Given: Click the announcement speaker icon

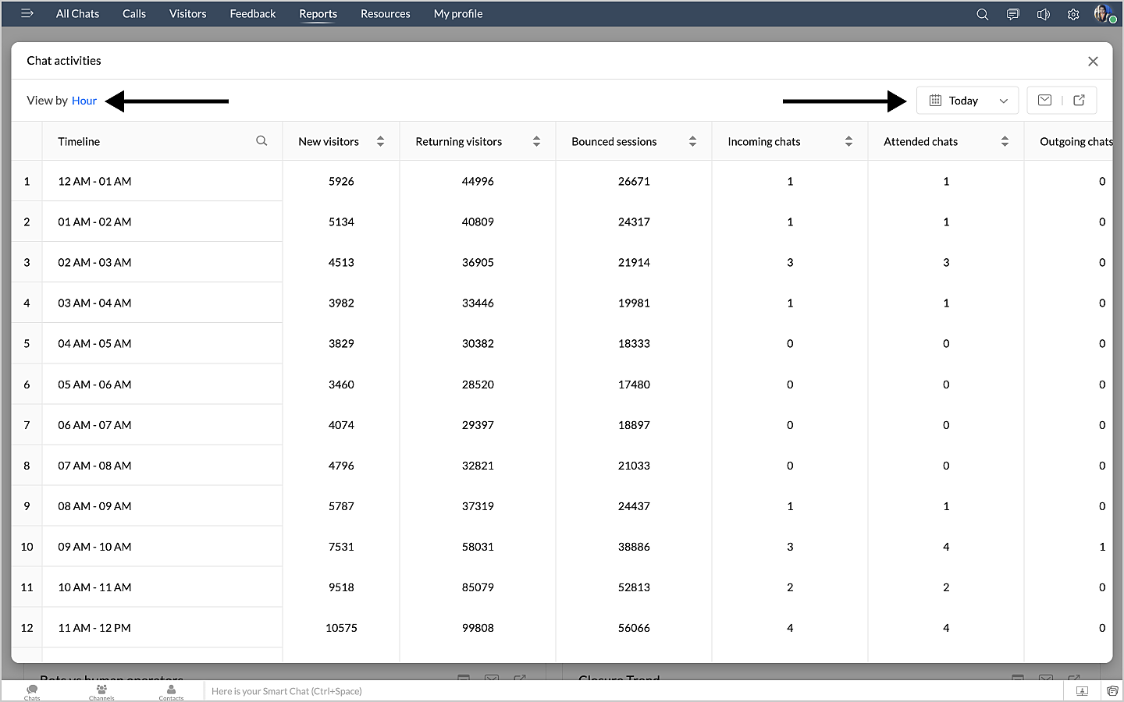Looking at the screenshot, I should [1043, 14].
